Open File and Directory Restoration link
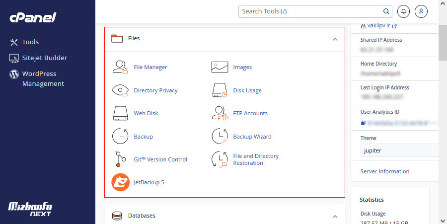Screen dimensions: 447x224 [x=256, y=159]
